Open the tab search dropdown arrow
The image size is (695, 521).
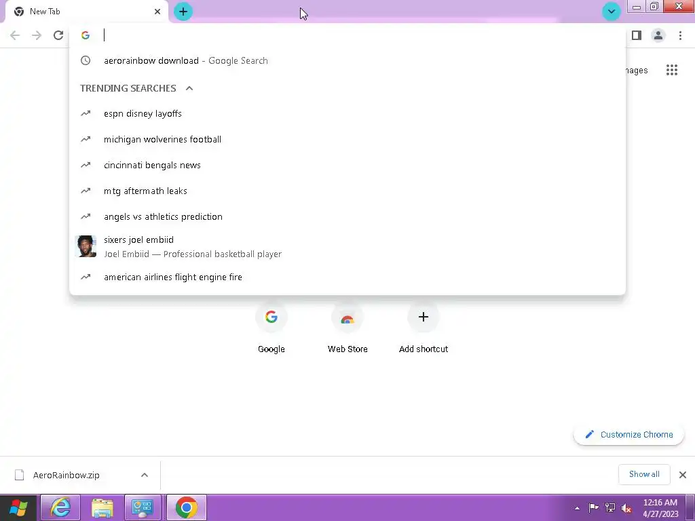(612, 12)
